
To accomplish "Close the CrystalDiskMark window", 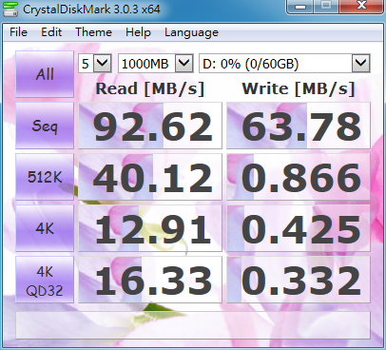I will [361, 6].
